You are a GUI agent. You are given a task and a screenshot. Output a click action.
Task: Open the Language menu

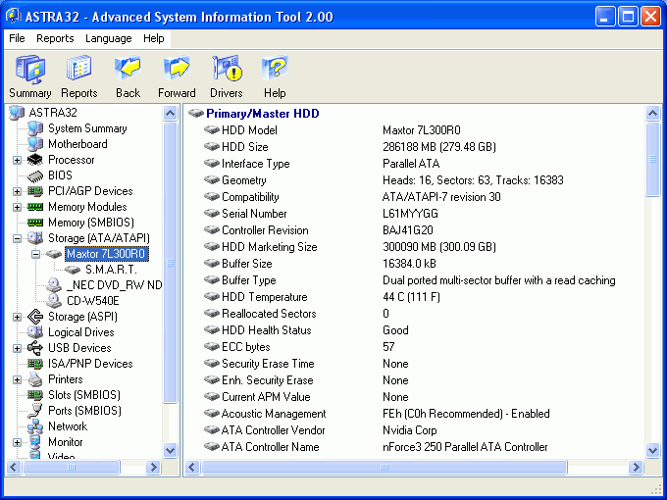109,38
